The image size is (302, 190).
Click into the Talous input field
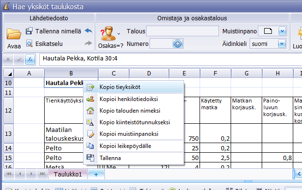pyautogui.click(x=183, y=31)
